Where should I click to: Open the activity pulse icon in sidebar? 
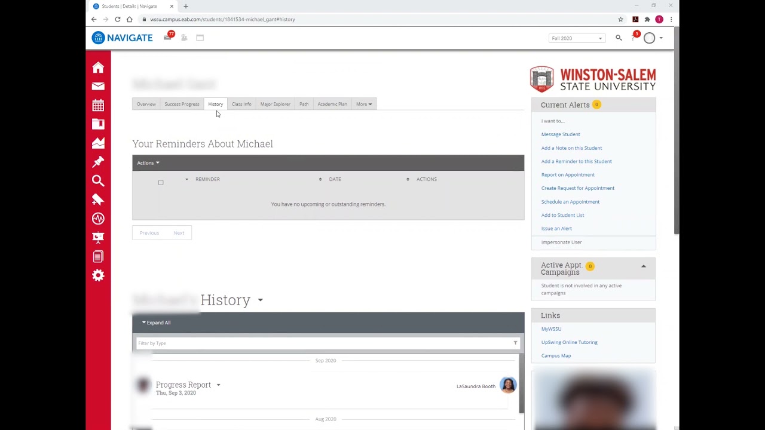[x=98, y=219]
